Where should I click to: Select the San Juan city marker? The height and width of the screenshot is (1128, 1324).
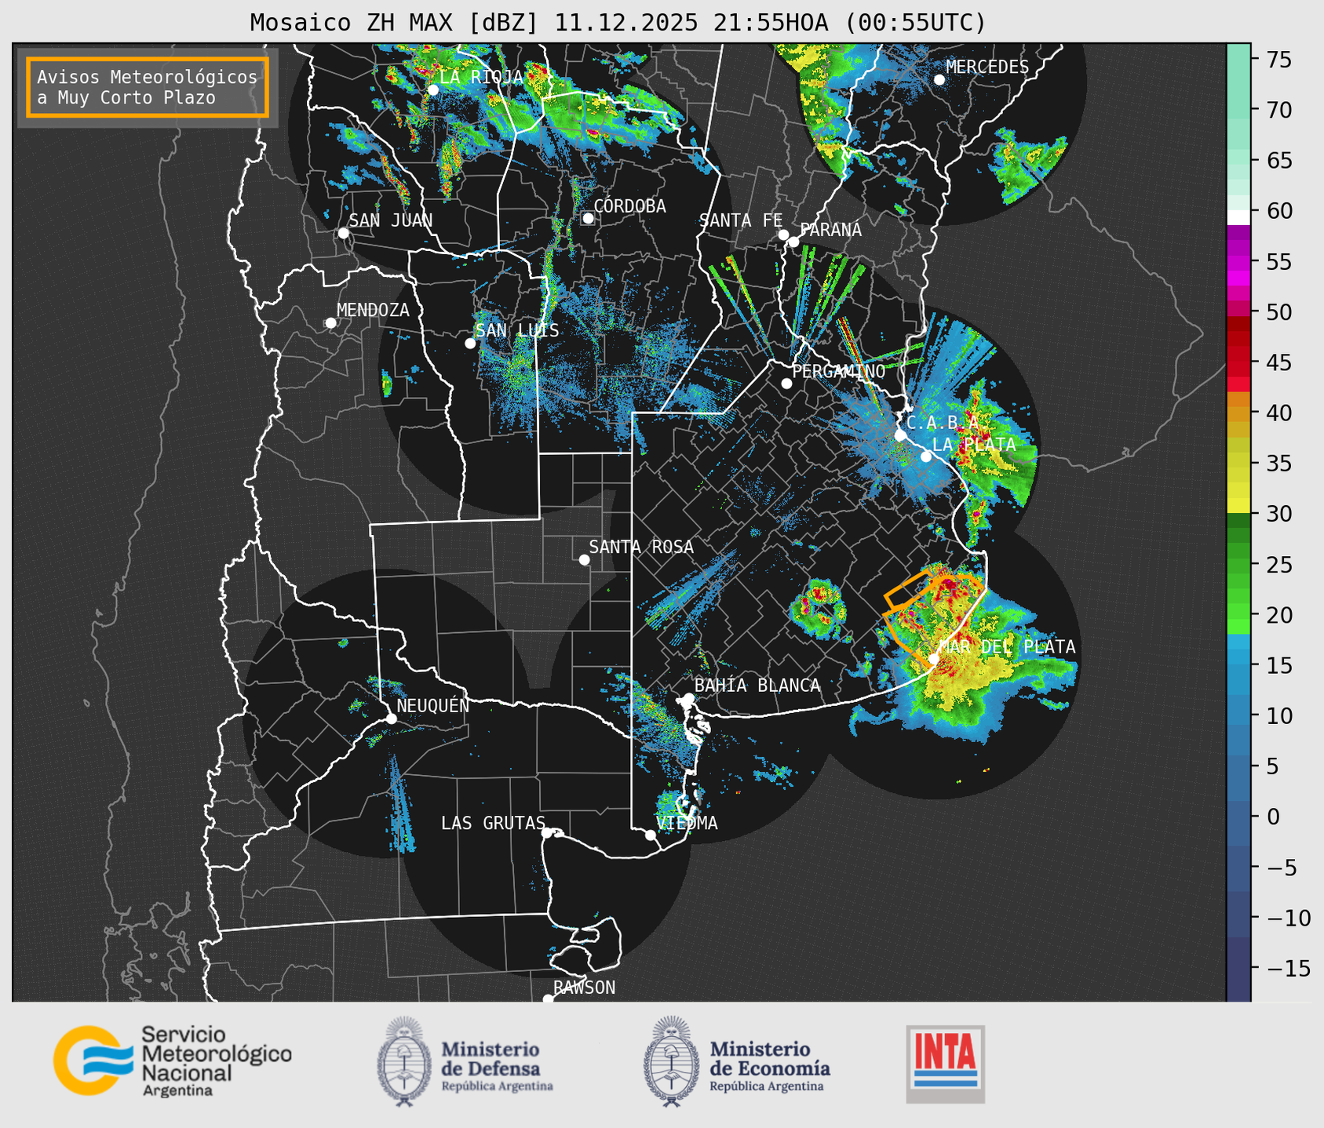343,233
